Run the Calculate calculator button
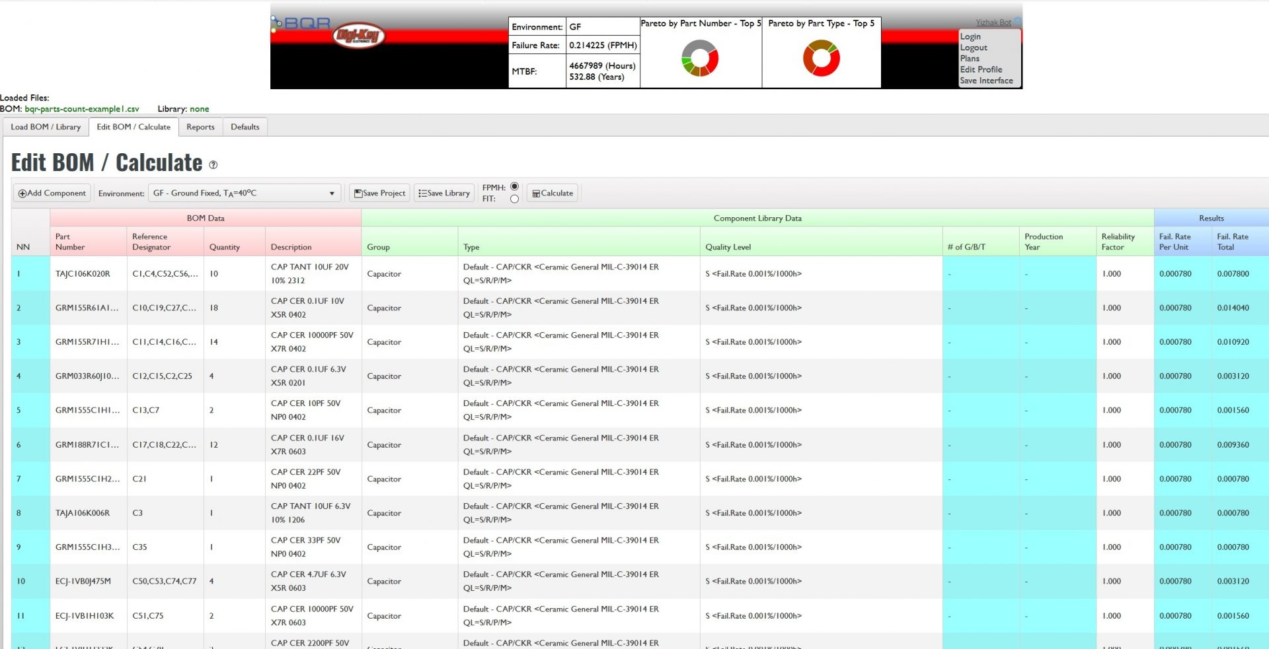The image size is (1269, 649). (553, 193)
